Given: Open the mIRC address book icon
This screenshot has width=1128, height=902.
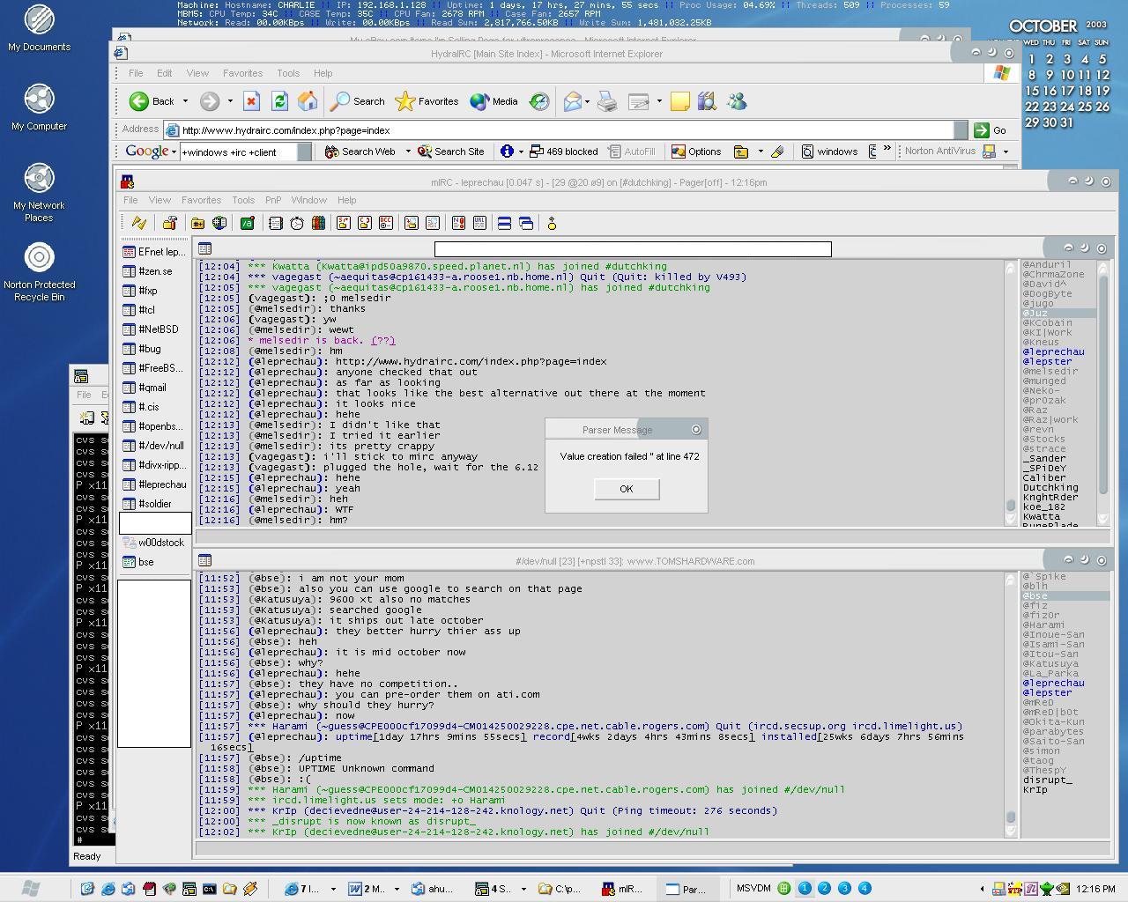Looking at the screenshot, I should pyautogui.click(x=276, y=224).
